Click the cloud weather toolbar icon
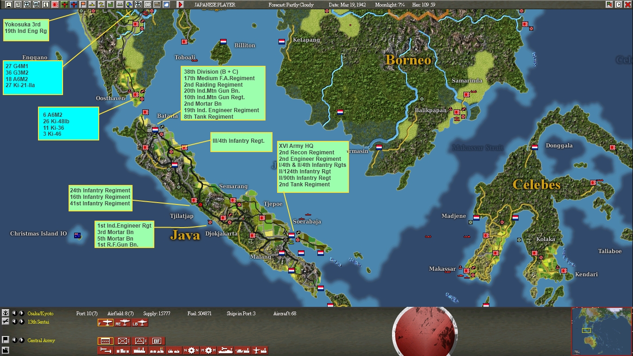 [166, 5]
